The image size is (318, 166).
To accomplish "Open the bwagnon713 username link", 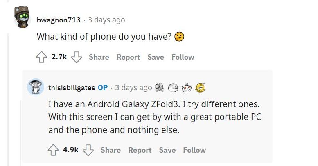I will (x=59, y=20).
